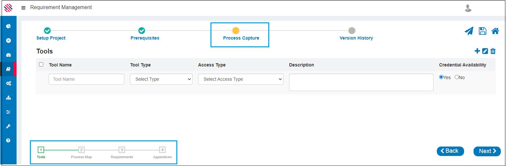
Task: Open the circled P sidebar icon
Action: point(8,41)
